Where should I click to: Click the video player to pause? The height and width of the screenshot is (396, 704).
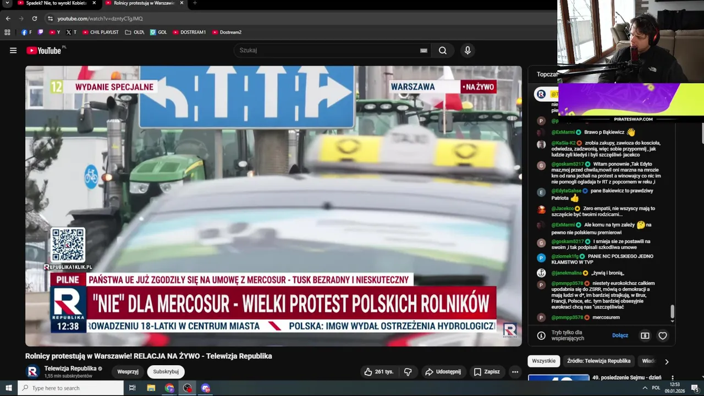tap(273, 206)
